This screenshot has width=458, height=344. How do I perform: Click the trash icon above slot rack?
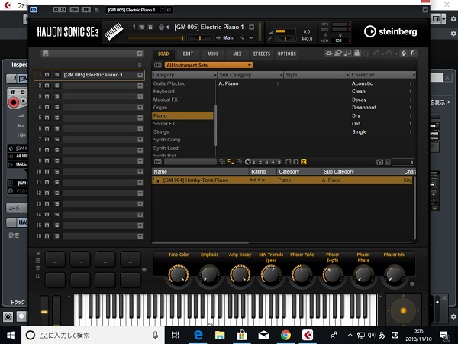(140, 64)
